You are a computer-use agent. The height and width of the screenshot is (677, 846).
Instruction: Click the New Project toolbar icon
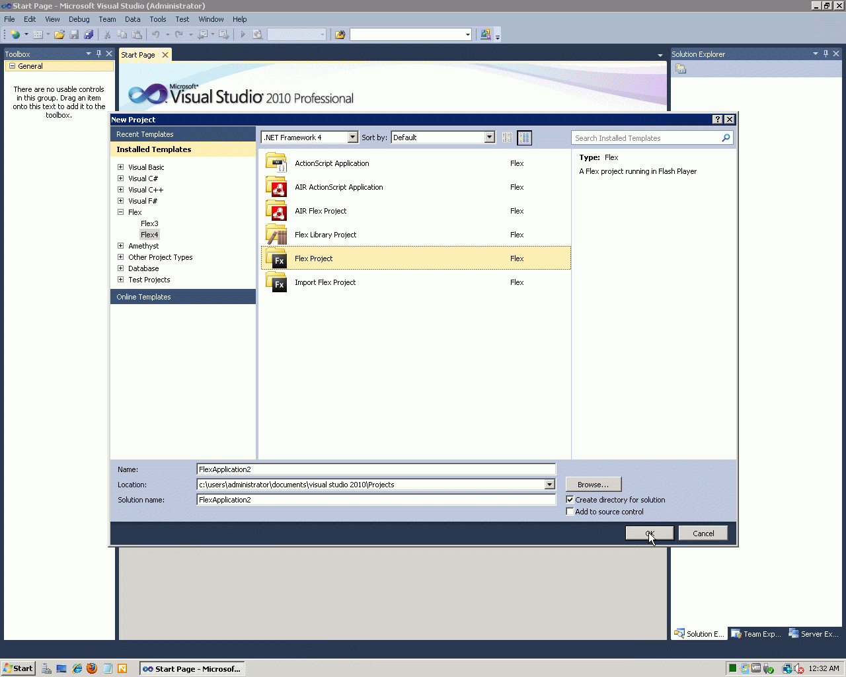click(15, 34)
